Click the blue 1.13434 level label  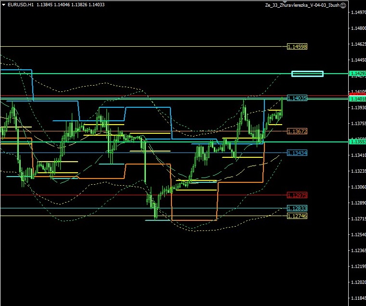point(297,153)
